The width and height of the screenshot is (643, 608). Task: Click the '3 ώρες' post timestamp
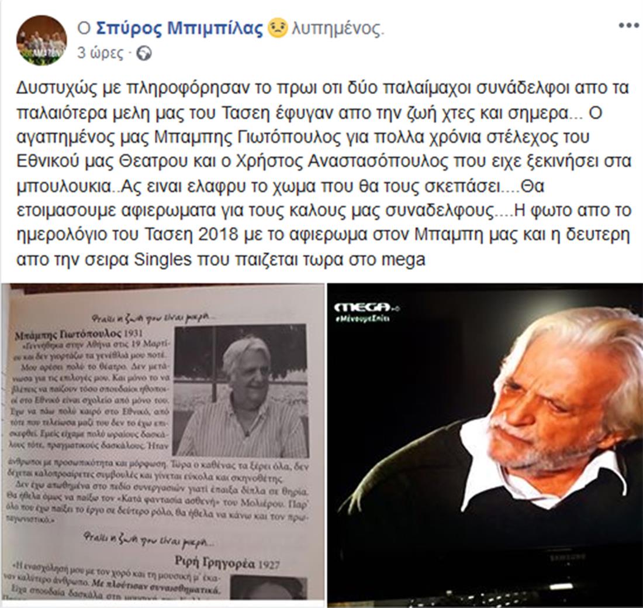[100, 53]
